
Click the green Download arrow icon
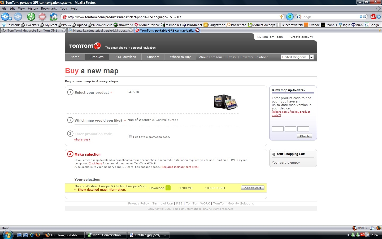pyautogui.click(x=168, y=188)
